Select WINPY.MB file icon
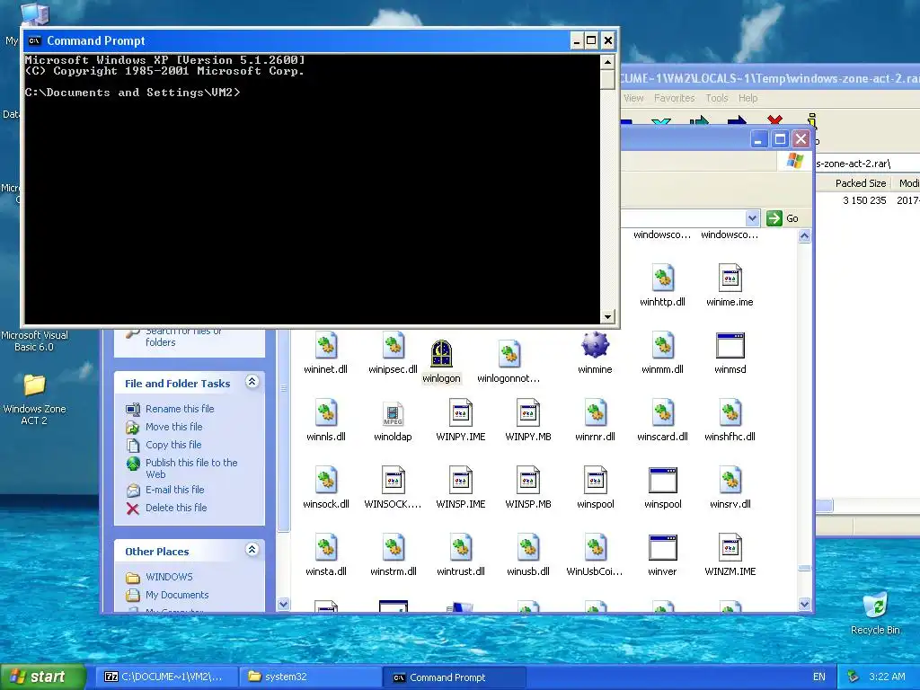 pos(528,413)
